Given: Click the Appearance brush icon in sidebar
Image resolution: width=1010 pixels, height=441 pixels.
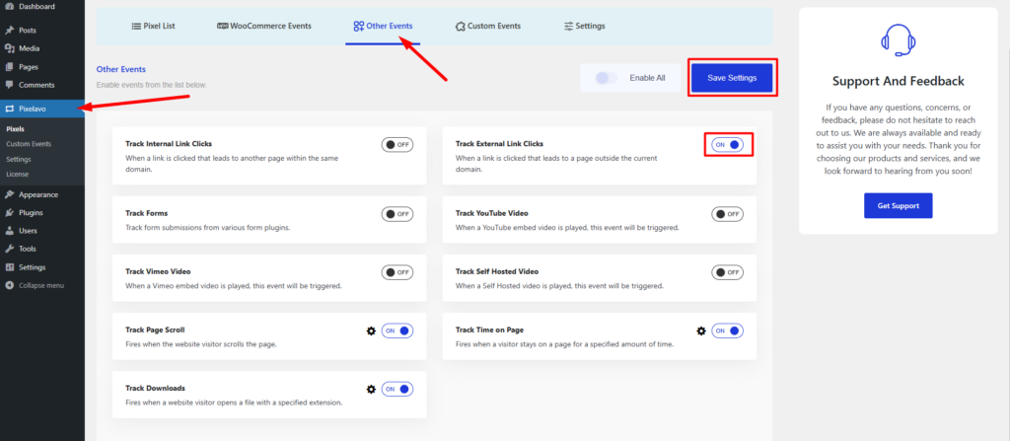Looking at the screenshot, I should pyautogui.click(x=10, y=194).
